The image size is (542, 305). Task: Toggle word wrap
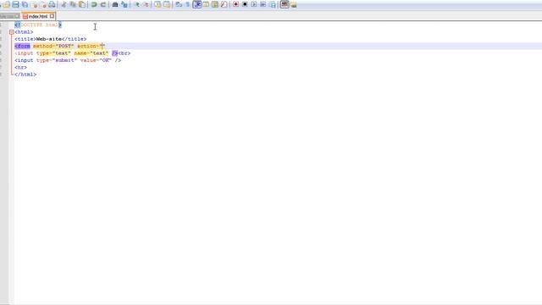coord(179,4)
